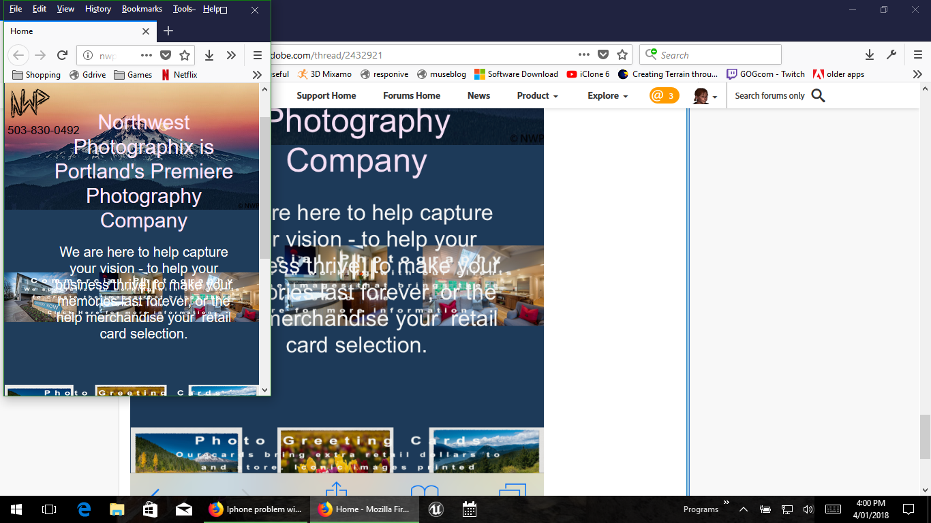The height and width of the screenshot is (523, 931).
Task: Go to Forums Home link
Action: click(x=412, y=96)
